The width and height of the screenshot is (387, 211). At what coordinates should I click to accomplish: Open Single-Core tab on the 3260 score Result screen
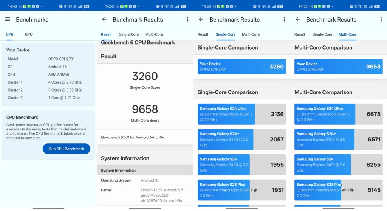coord(129,34)
